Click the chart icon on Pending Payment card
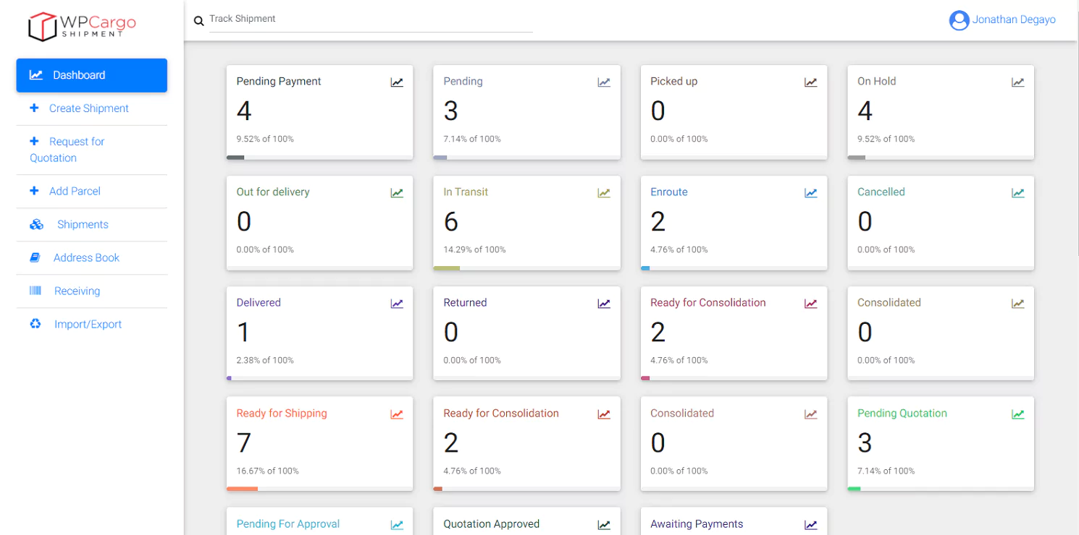Image resolution: width=1079 pixels, height=535 pixels. click(x=397, y=82)
